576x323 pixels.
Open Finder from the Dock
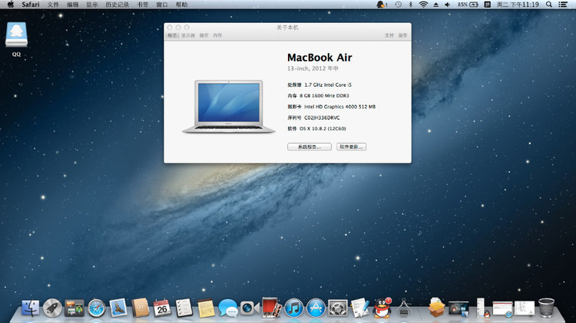(31, 308)
